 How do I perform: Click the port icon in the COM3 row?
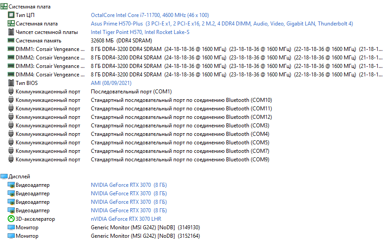[11, 126]
